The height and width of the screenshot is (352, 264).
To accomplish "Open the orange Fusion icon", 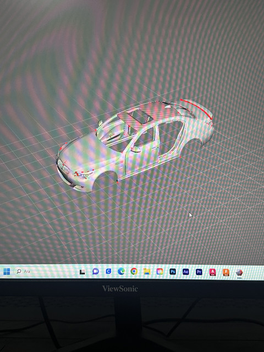I will coord(226,273).
